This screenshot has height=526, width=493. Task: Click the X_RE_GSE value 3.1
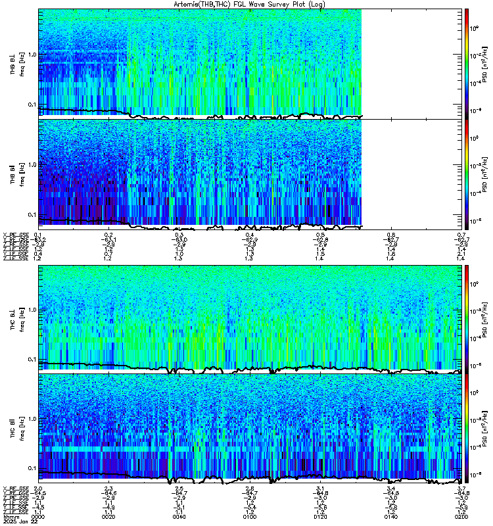(x=321, y=489)
